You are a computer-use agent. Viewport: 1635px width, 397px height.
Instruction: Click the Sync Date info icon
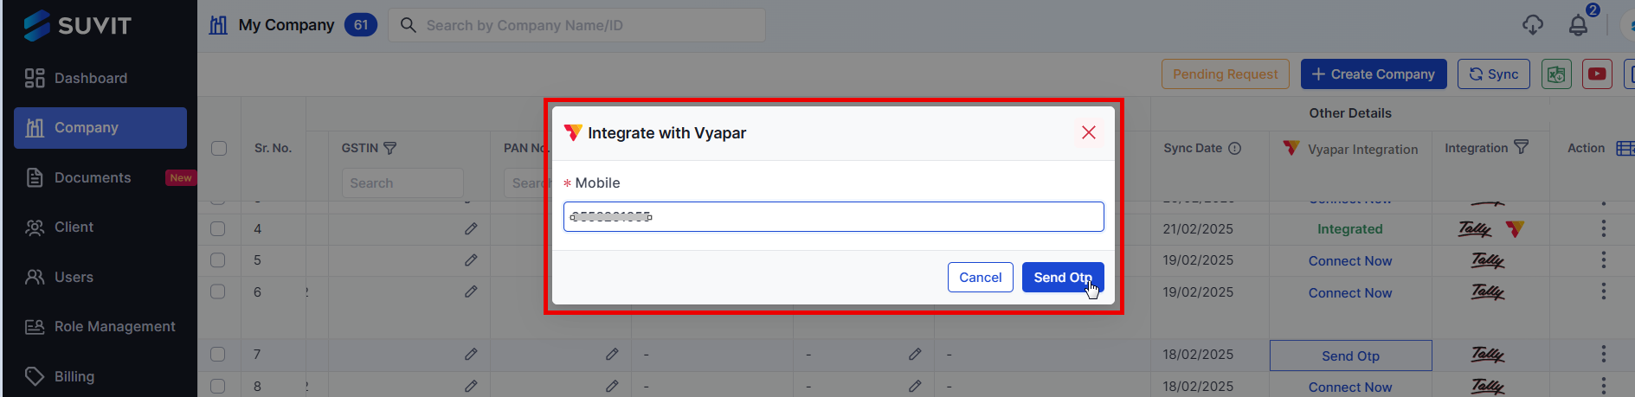[x=1235, y=148]
